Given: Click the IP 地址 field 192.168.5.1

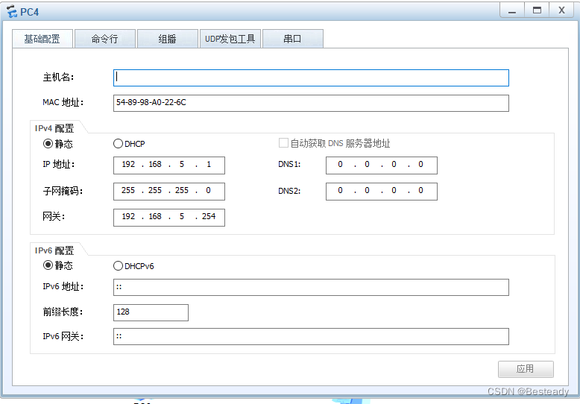Looking at the screenshot, I should (x=169, y=165).
